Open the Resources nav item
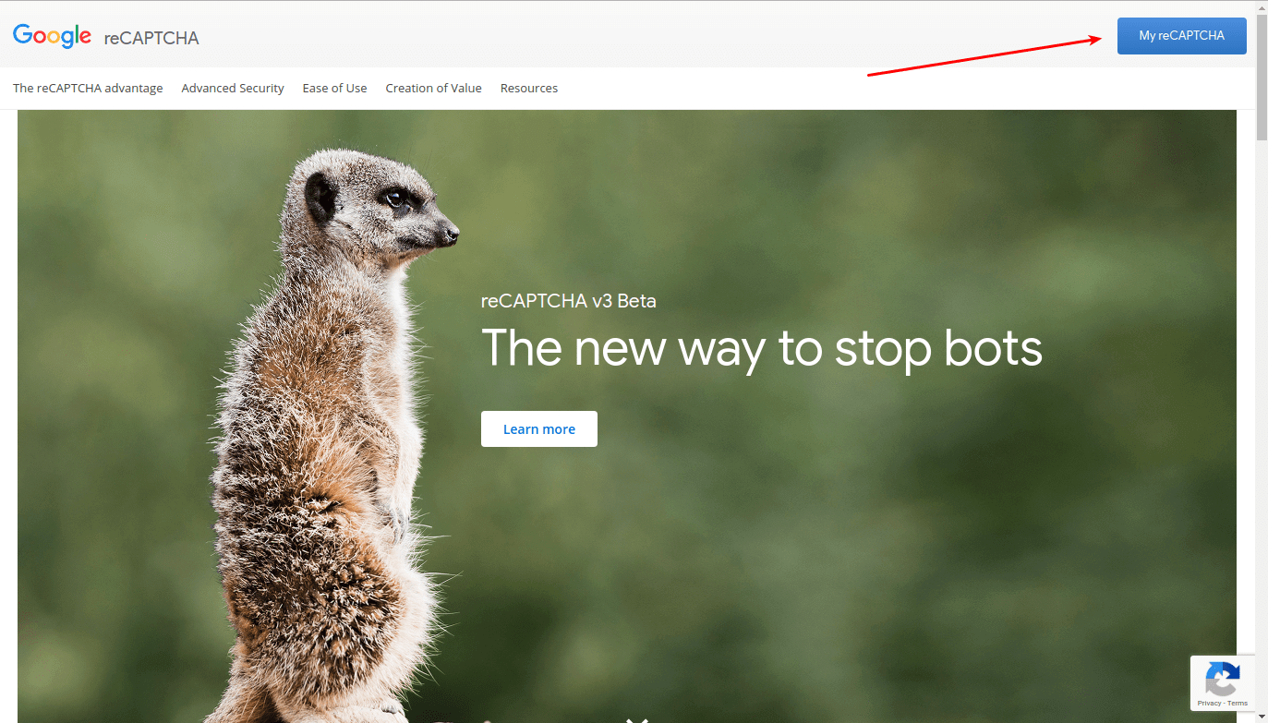Viewport: 1268px width, 723px height. tap(529, 88)
